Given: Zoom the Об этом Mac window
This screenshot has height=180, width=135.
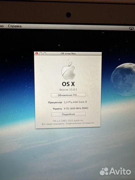Looking at the screenshot, I should [45, 53].
